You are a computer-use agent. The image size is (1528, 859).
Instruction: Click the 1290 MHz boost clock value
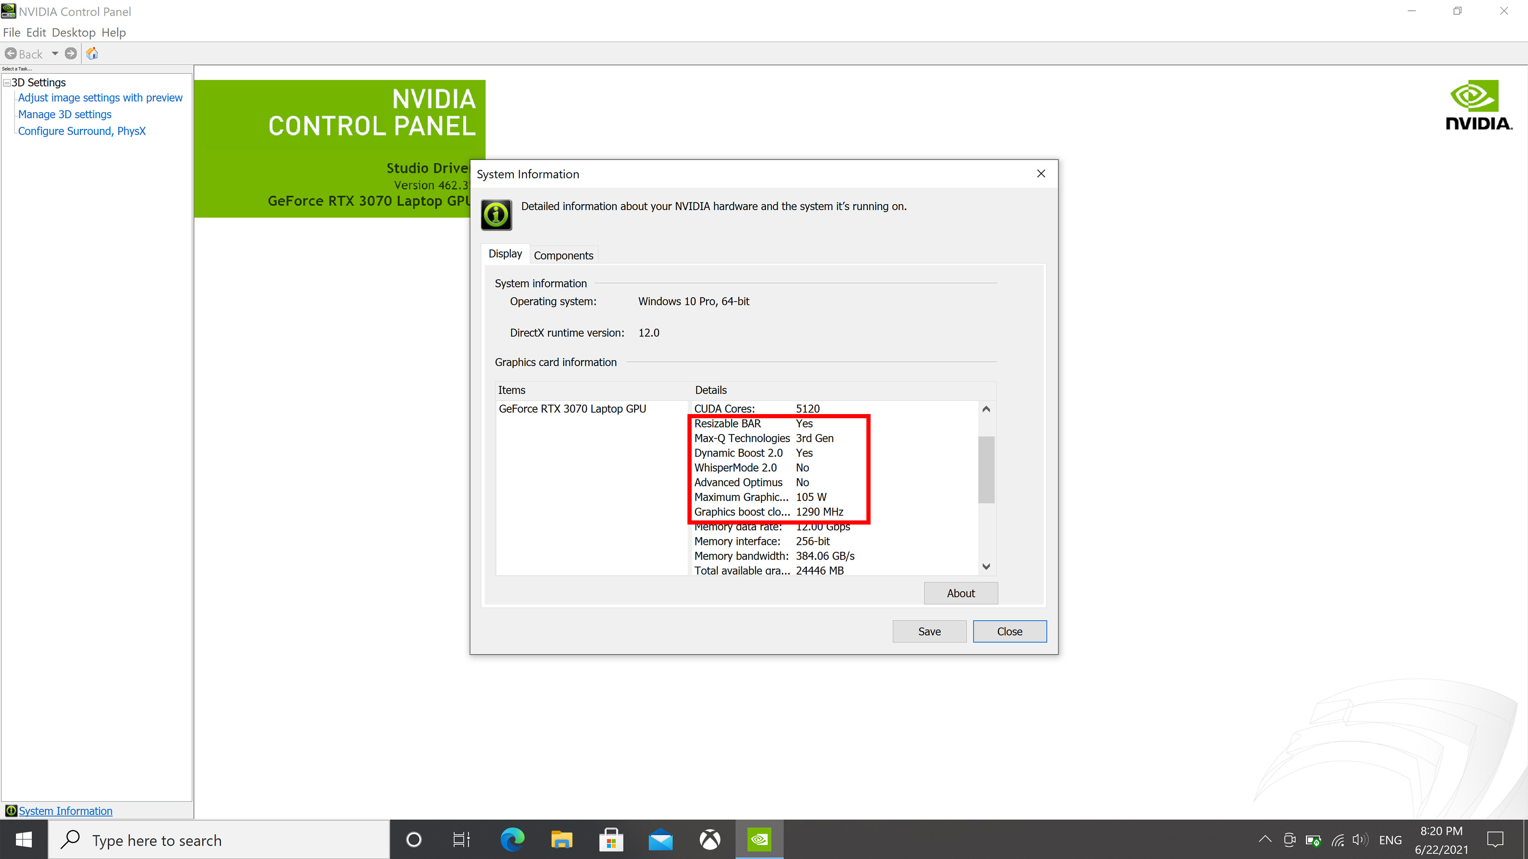[x=819, y=512]
